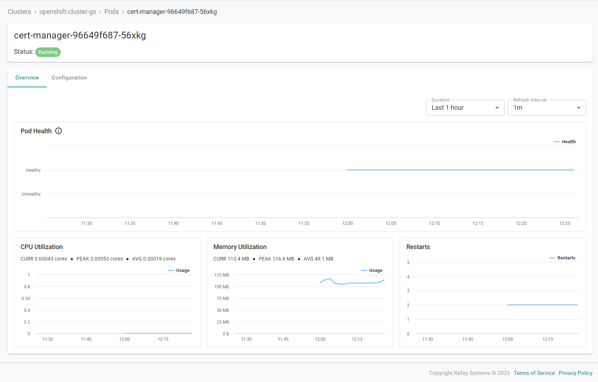598x382 pixels.
Task: Click the 11:30 tick in Pod Health chart
Action: coord(87,223)
